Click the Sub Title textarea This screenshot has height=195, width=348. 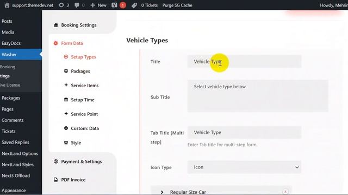coord(258,96)
